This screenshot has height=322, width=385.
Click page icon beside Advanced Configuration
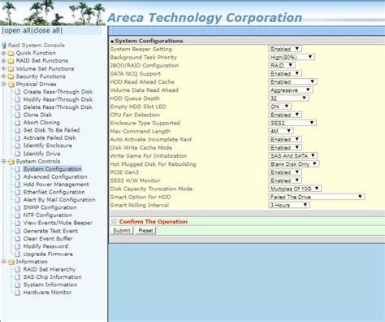coord(18,176)
